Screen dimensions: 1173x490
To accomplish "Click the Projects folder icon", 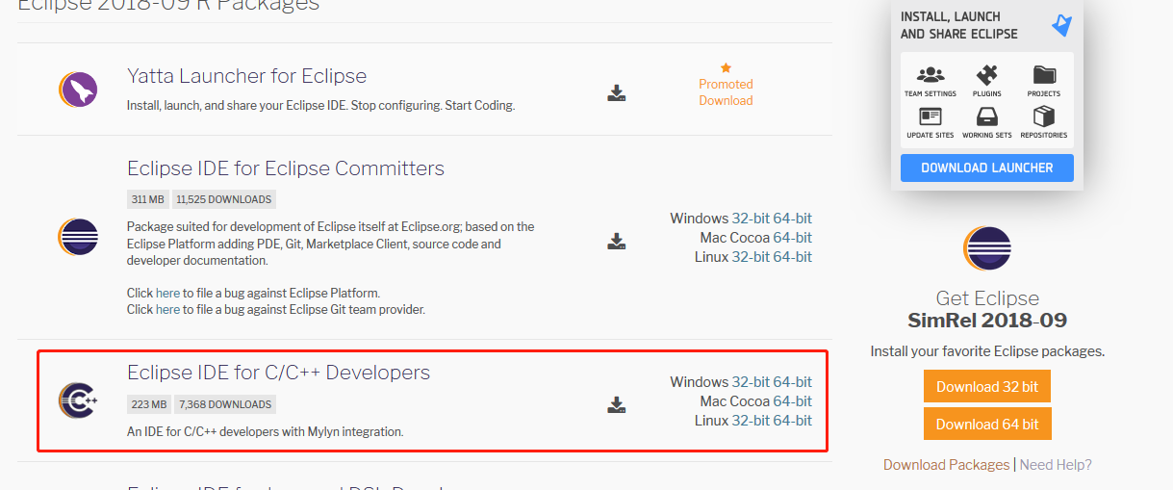I will pyautogui.click(x=1043, y=75).
